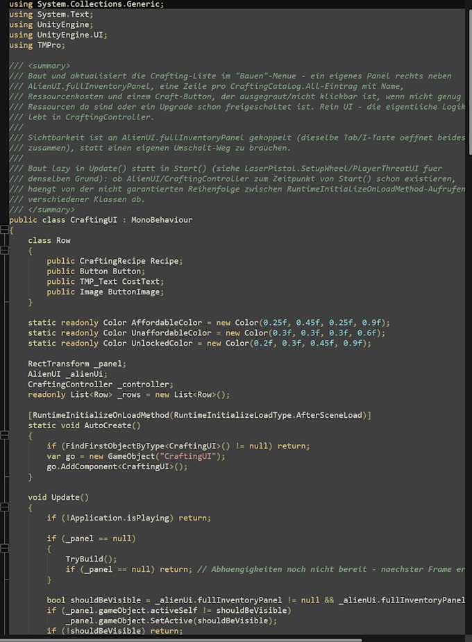Click the 'RuntimeInitializeOnLoadMethod' attribute

101,415
